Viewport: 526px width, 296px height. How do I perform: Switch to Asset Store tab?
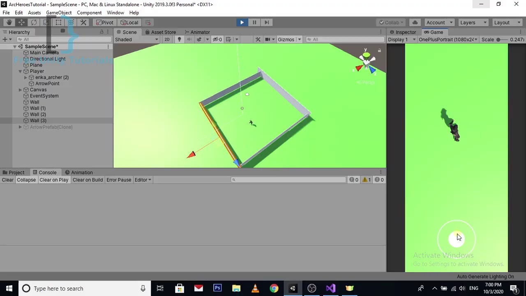pos(160,32)
